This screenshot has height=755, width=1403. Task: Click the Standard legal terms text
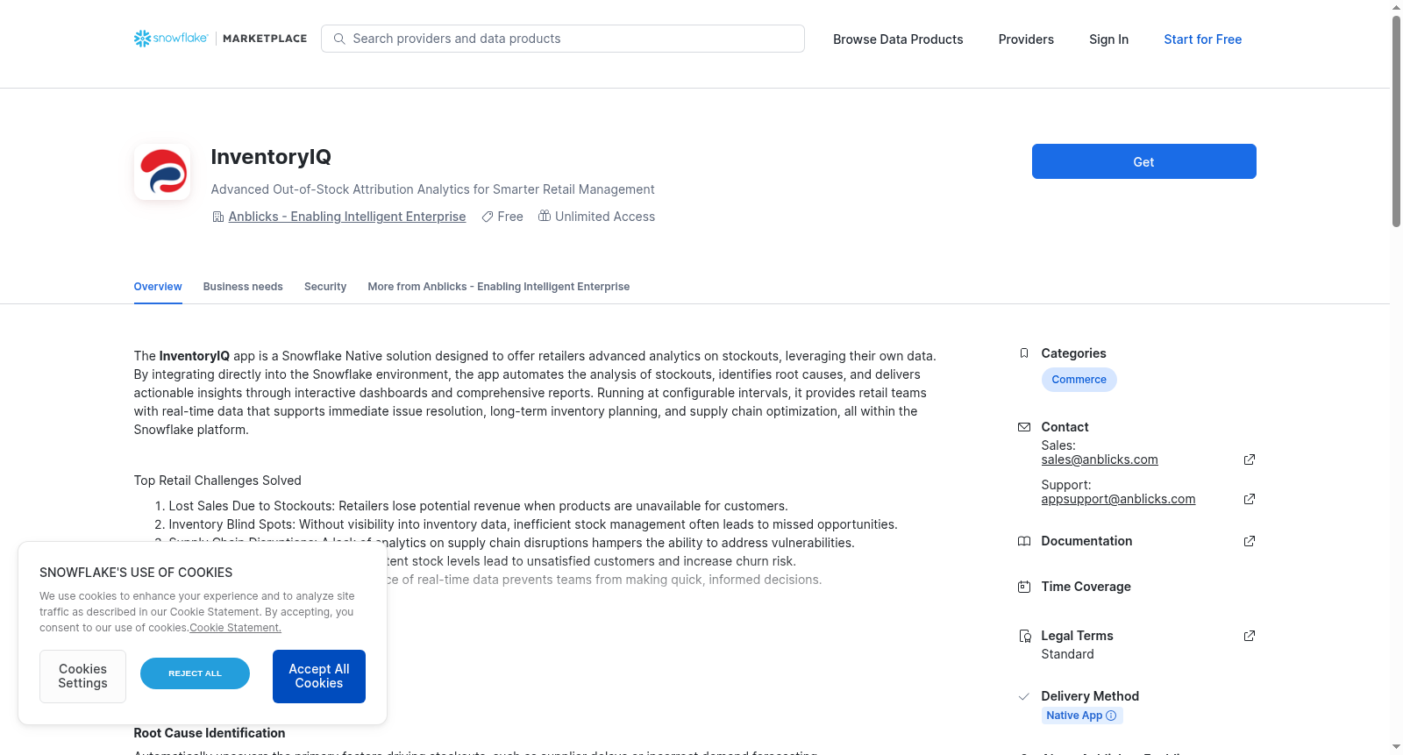[1067, 654]
